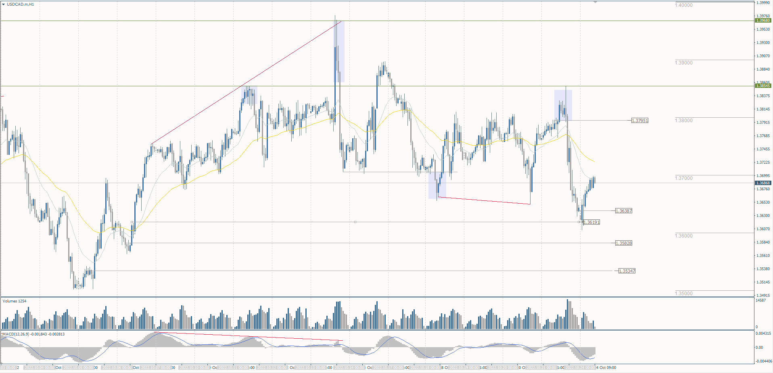Click the 2022.10.12 00:00 date label

tap(272, 368)
